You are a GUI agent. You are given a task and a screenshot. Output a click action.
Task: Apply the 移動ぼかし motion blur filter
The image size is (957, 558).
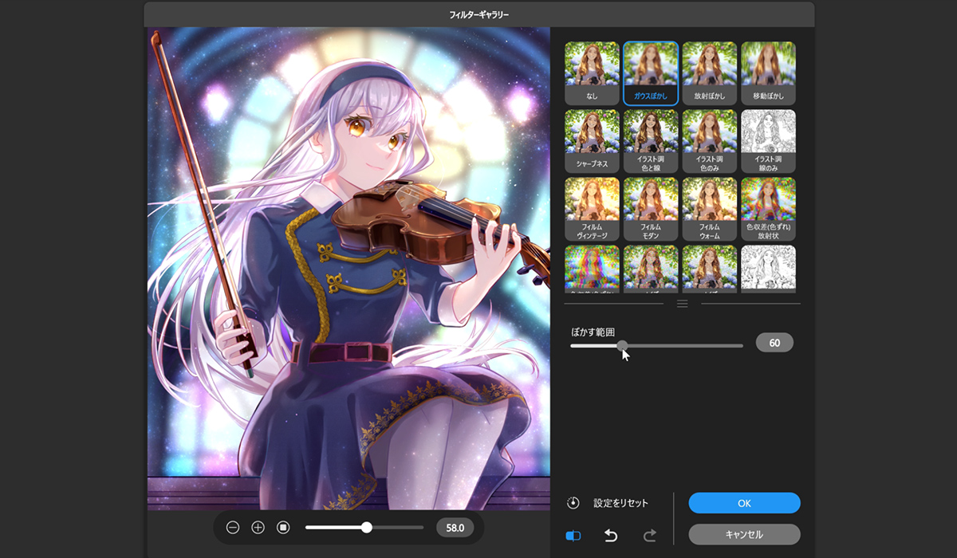click(x=768, y=73)
